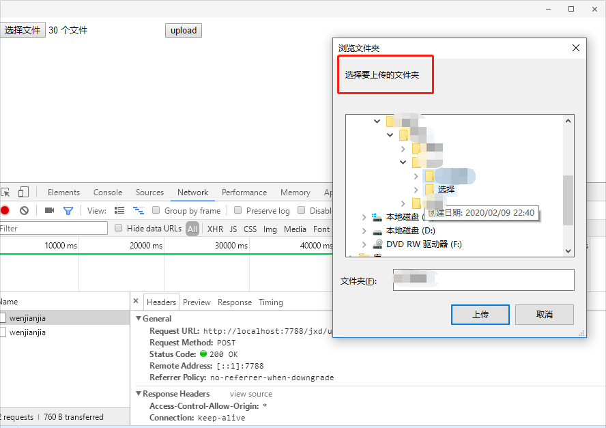606x428 pixels.
Task: Switch to the Console tab
Action: (108, 192)
